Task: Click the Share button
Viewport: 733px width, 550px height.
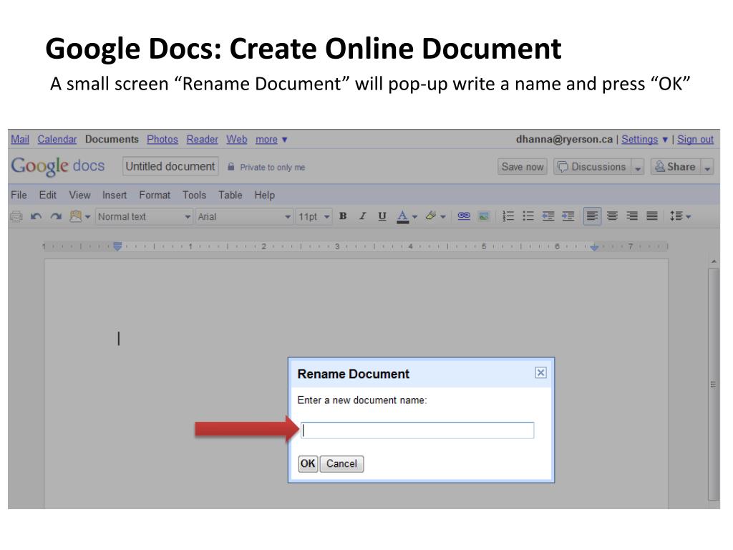Action: pyautogui.click(x=676, y=167)
